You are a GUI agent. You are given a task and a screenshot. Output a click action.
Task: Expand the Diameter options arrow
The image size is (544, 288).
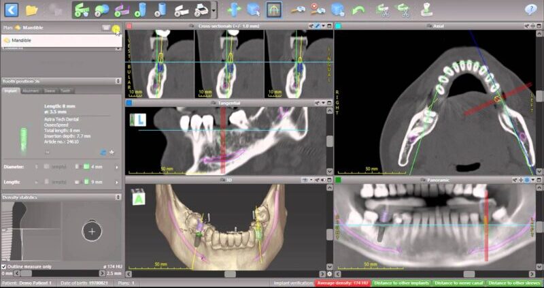[117, 167]
